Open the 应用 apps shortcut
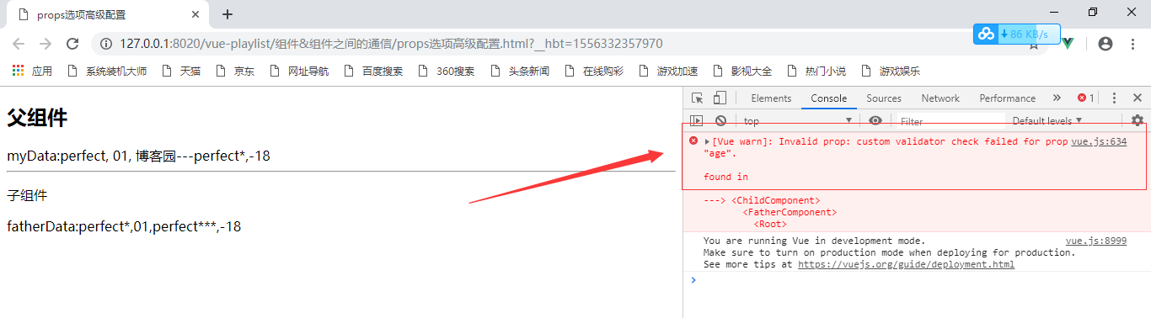1151x318 pixels. pyautogui.click(x=32, y=72)
